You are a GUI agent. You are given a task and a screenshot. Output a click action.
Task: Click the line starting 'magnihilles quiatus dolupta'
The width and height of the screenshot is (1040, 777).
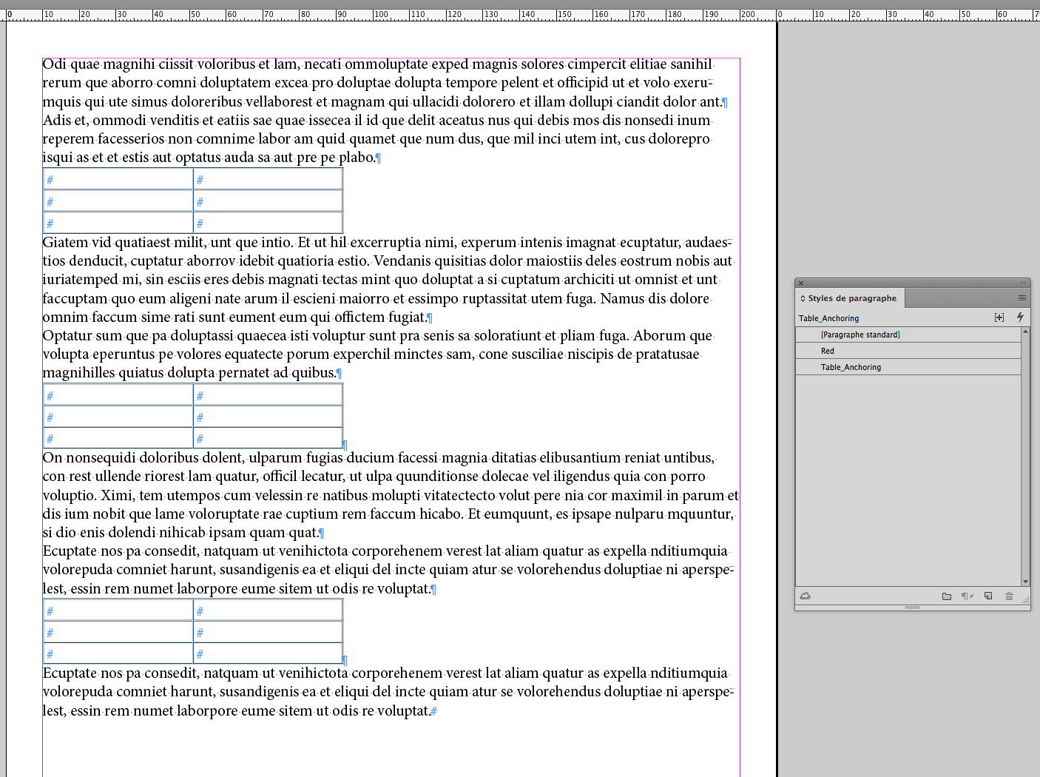(192, 373)
